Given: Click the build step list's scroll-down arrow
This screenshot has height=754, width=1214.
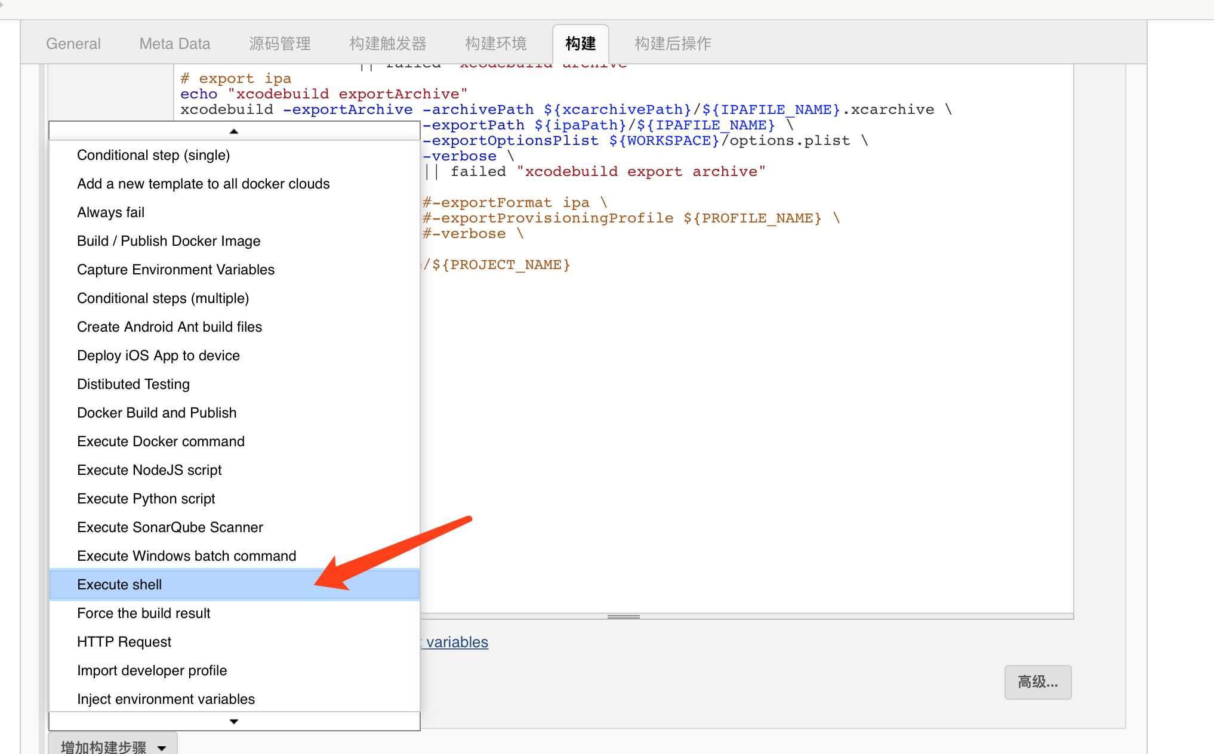Looking at the screenshot, I should coord(234,721).
